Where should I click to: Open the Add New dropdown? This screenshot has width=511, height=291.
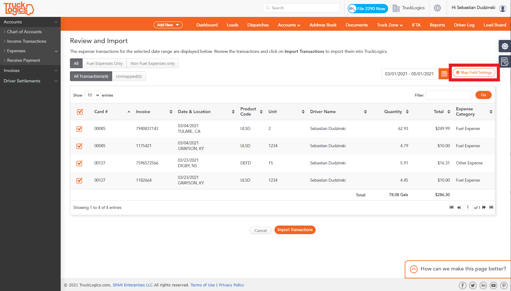[168, 25]
